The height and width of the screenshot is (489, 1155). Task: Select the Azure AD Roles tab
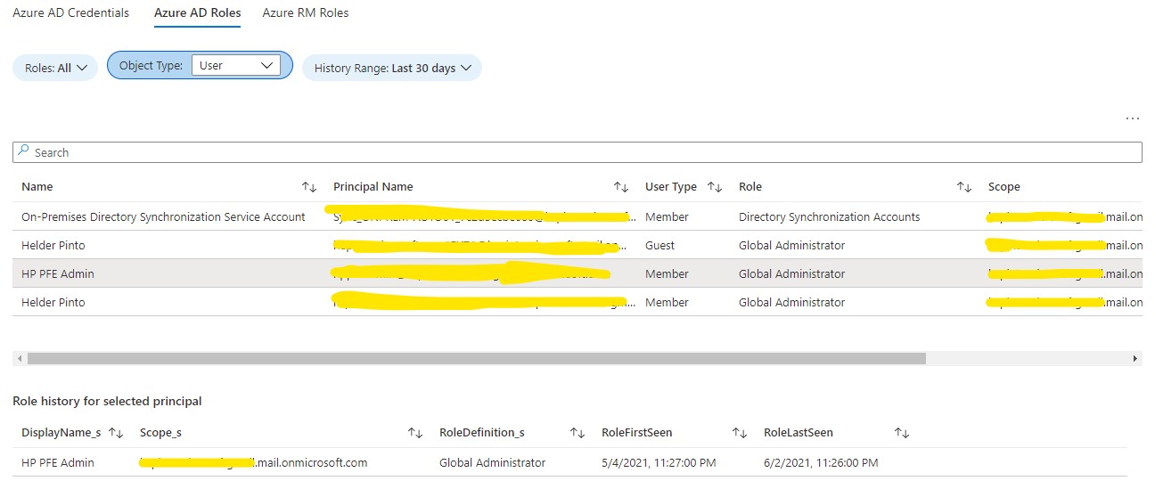point(197,13)
